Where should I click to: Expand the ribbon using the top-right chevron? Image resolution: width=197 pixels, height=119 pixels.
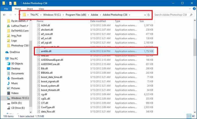[189, 9]
